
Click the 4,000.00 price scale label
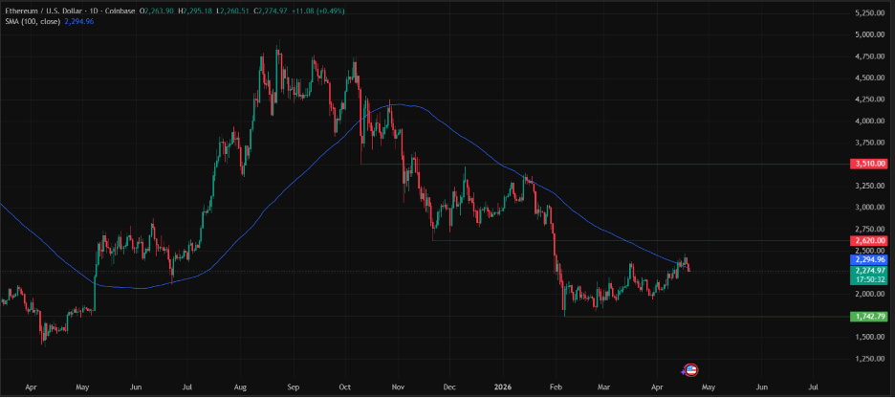coord(868,122)
